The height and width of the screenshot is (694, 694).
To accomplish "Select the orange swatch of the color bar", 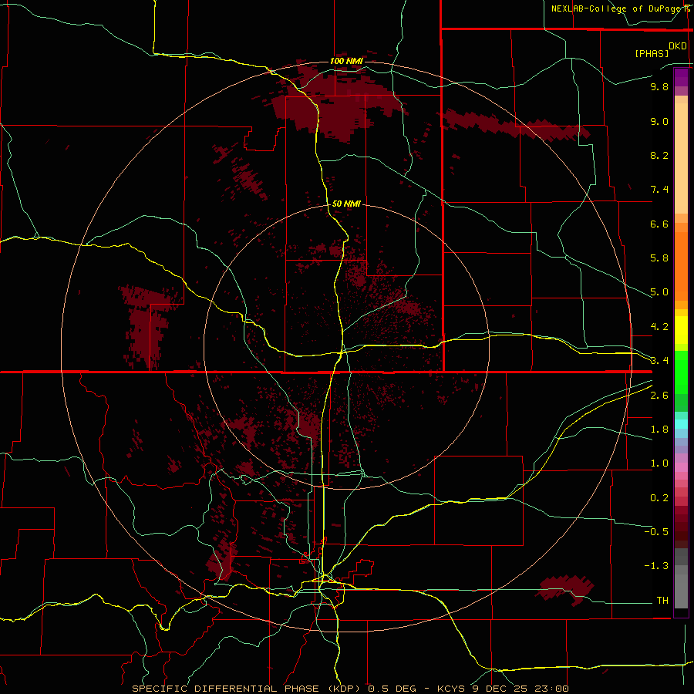I will point(681,267).
